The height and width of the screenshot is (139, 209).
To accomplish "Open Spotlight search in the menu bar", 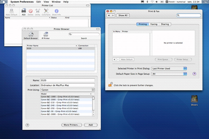I will [206, 2].
